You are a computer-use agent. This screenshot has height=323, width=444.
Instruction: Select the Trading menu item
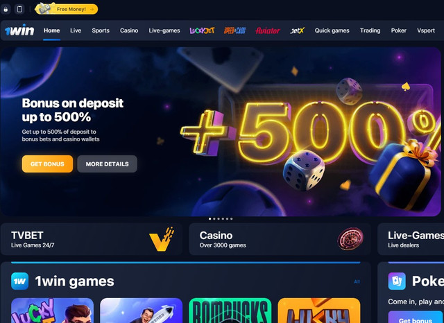pos(370,30)
